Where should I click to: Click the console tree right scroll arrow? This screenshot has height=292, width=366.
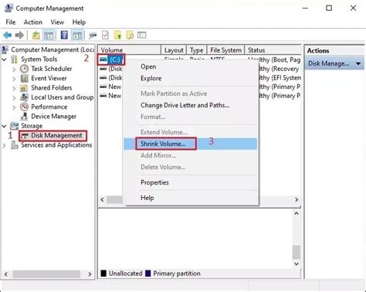90,274
